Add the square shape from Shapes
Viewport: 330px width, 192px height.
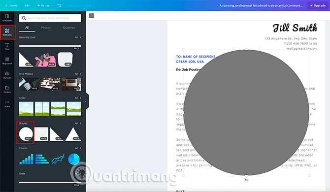41,134
